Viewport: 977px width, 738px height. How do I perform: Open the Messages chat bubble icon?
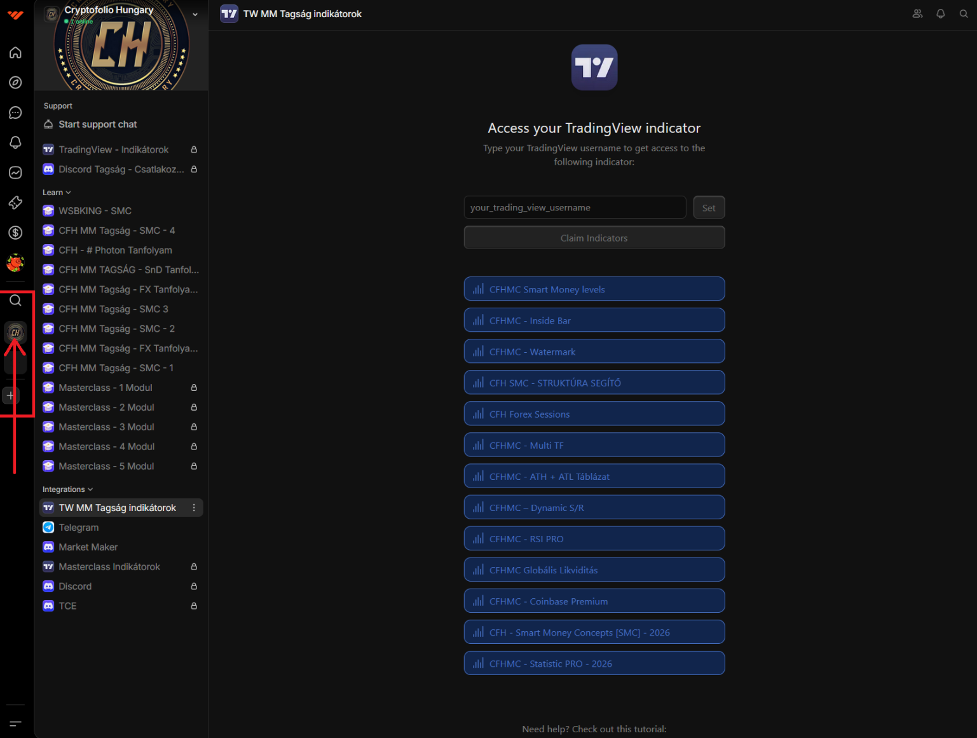coord(15,113)
